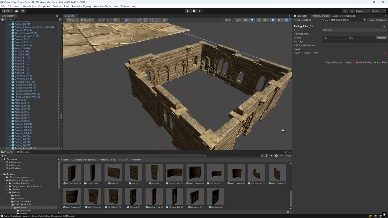The height and width of the screenshot is (218, 388).
Task: Open the draw mode shading dropdown
Action: click(238, 20)
